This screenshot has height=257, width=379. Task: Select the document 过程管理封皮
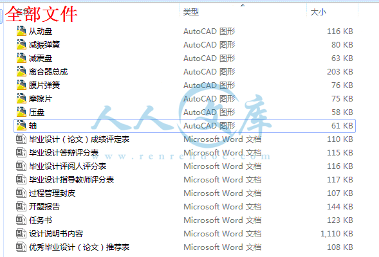(52, 193)
